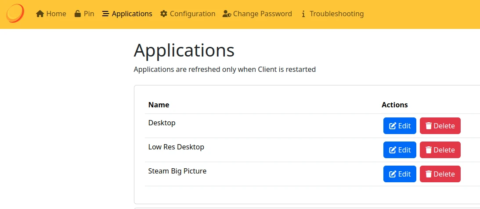Edit the Low Res Desktop application
Screen dimensions: 480x209
coord(400,150)
